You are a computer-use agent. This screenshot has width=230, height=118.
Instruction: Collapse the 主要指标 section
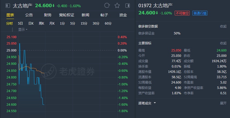click(223, 43)
